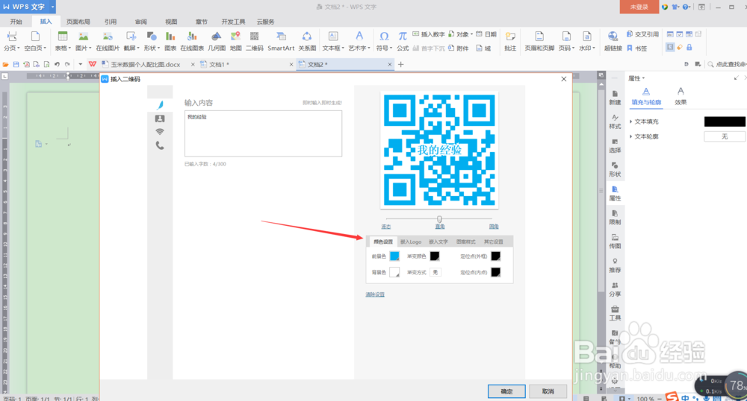Screen dimensions: 747x401
Task: Pick the 前景色 foreground color swatch
Action: (394, 256)
